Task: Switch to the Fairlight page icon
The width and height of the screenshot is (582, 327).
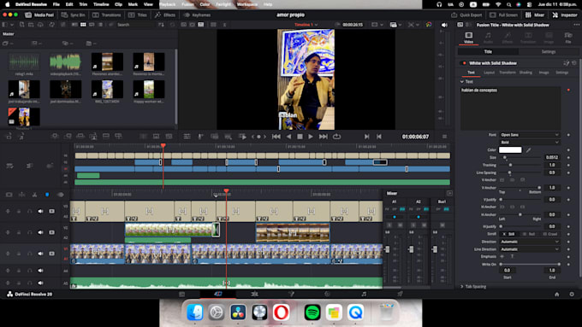Action: (364, 294)
